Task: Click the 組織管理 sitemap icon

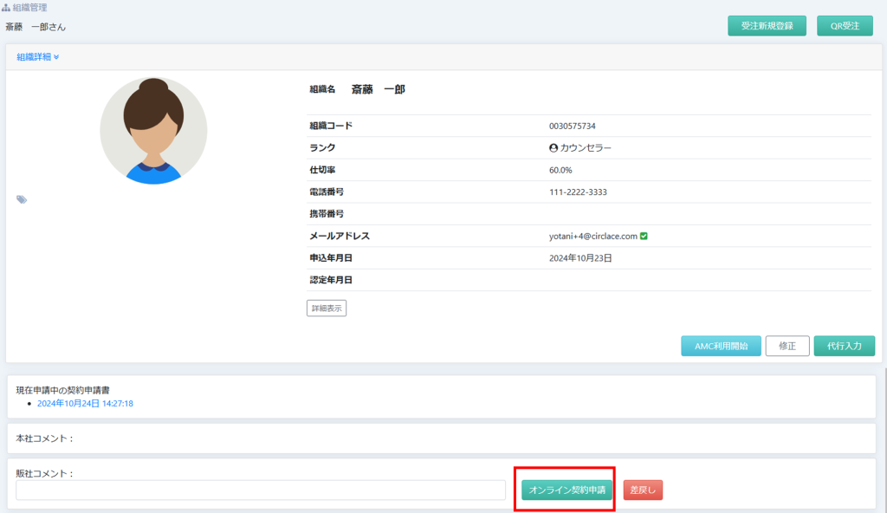Action: click(x=6, y=8)
